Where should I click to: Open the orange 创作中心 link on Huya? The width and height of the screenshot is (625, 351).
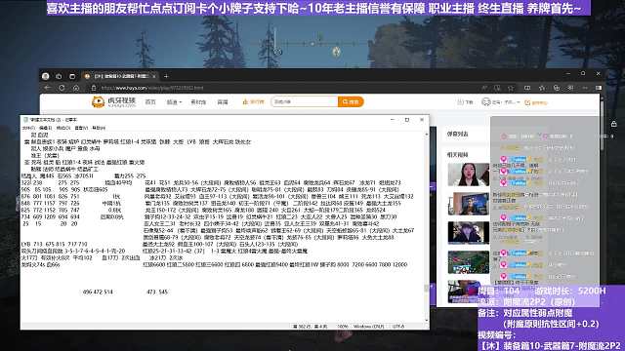click(x=536, y=102)
